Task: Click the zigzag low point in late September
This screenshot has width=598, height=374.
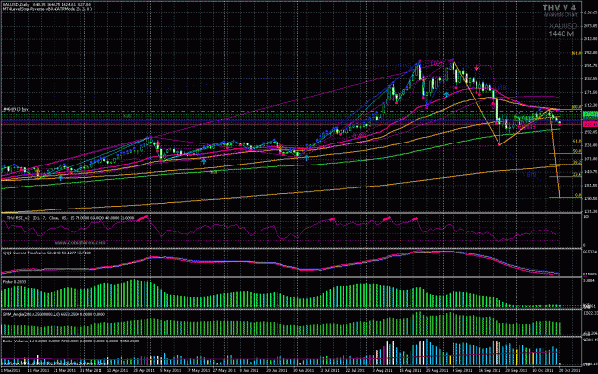Action: [499, 144]
